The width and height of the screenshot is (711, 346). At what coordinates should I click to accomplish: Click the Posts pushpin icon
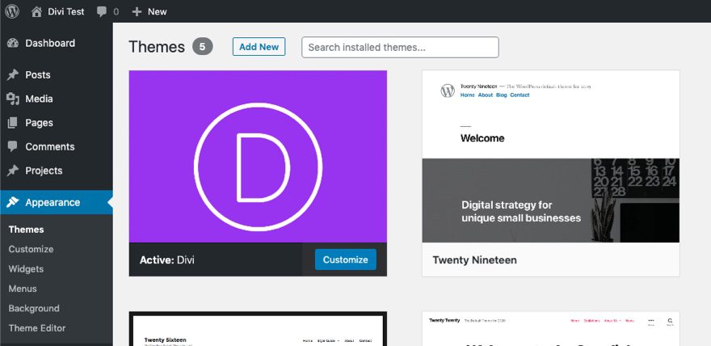[12, 75]
